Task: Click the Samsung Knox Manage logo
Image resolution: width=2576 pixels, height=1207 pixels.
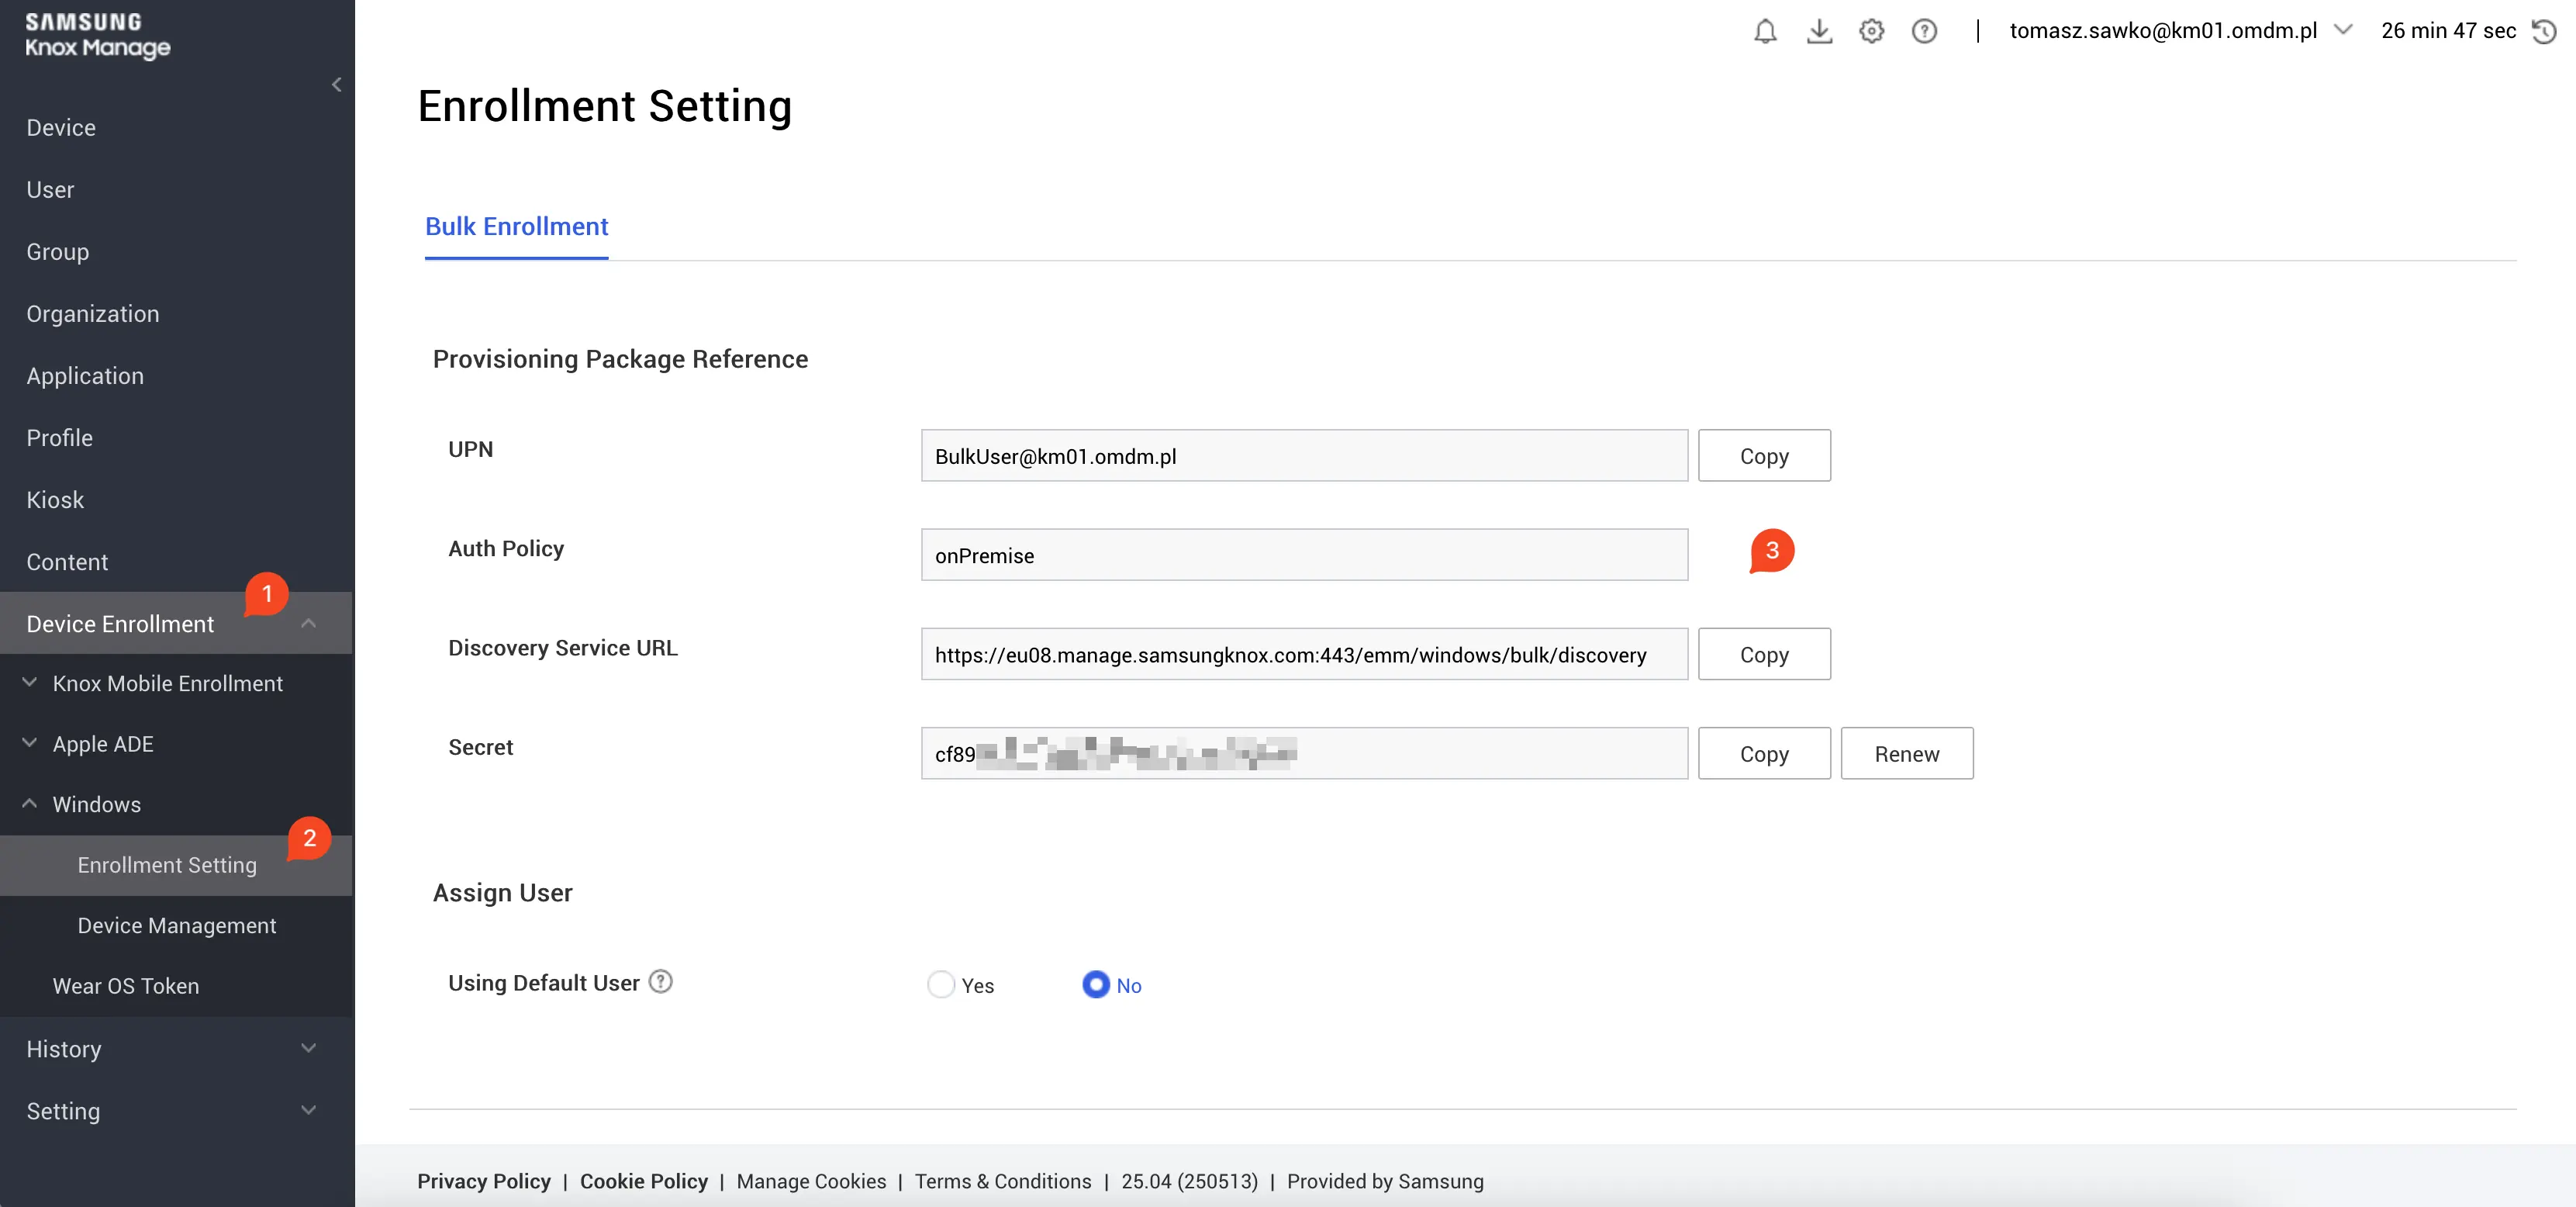Action: pos(97,36)
